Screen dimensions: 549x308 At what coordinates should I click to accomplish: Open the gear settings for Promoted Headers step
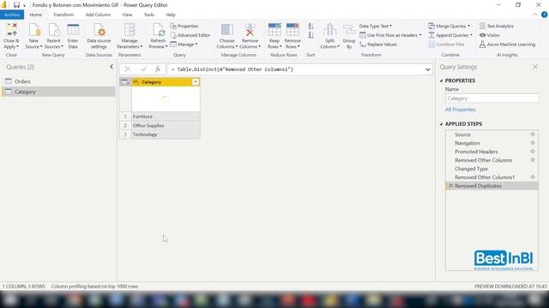tap(533, 151)
